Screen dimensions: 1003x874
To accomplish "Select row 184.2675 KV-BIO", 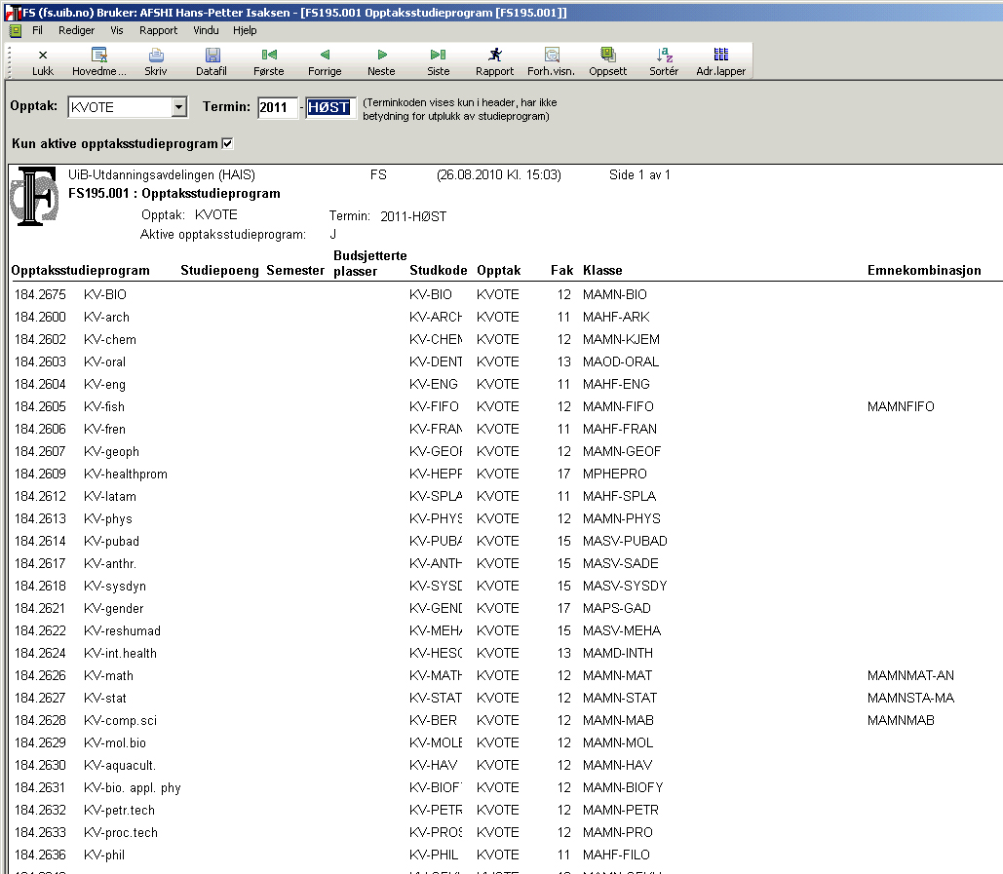I will [505, 294].
